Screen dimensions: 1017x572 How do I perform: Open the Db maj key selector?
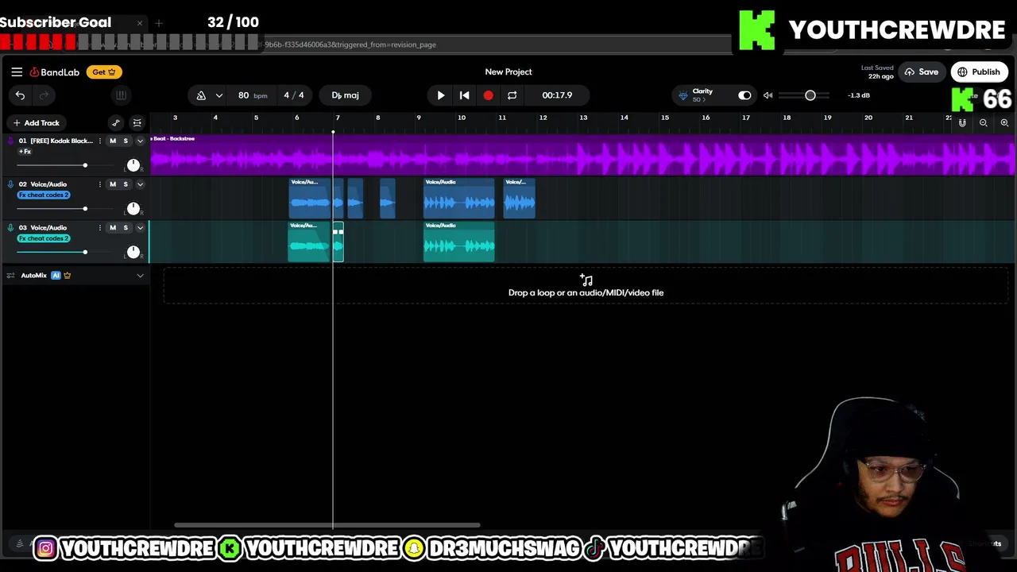pyautogui.click(x=345, y=95)
